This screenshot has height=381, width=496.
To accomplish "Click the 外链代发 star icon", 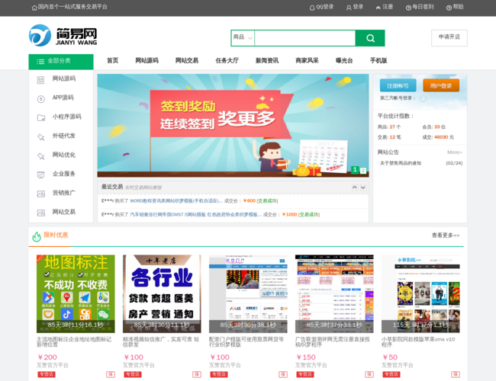I will [40, 137].
